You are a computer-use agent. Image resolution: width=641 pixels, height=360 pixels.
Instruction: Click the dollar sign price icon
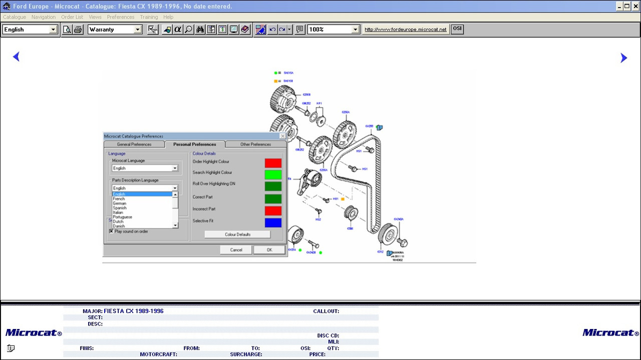tap(222, 29)
